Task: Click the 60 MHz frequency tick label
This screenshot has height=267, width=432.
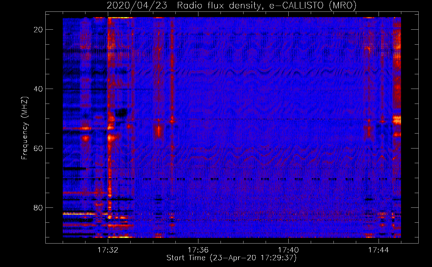Action: coord(38,148)
